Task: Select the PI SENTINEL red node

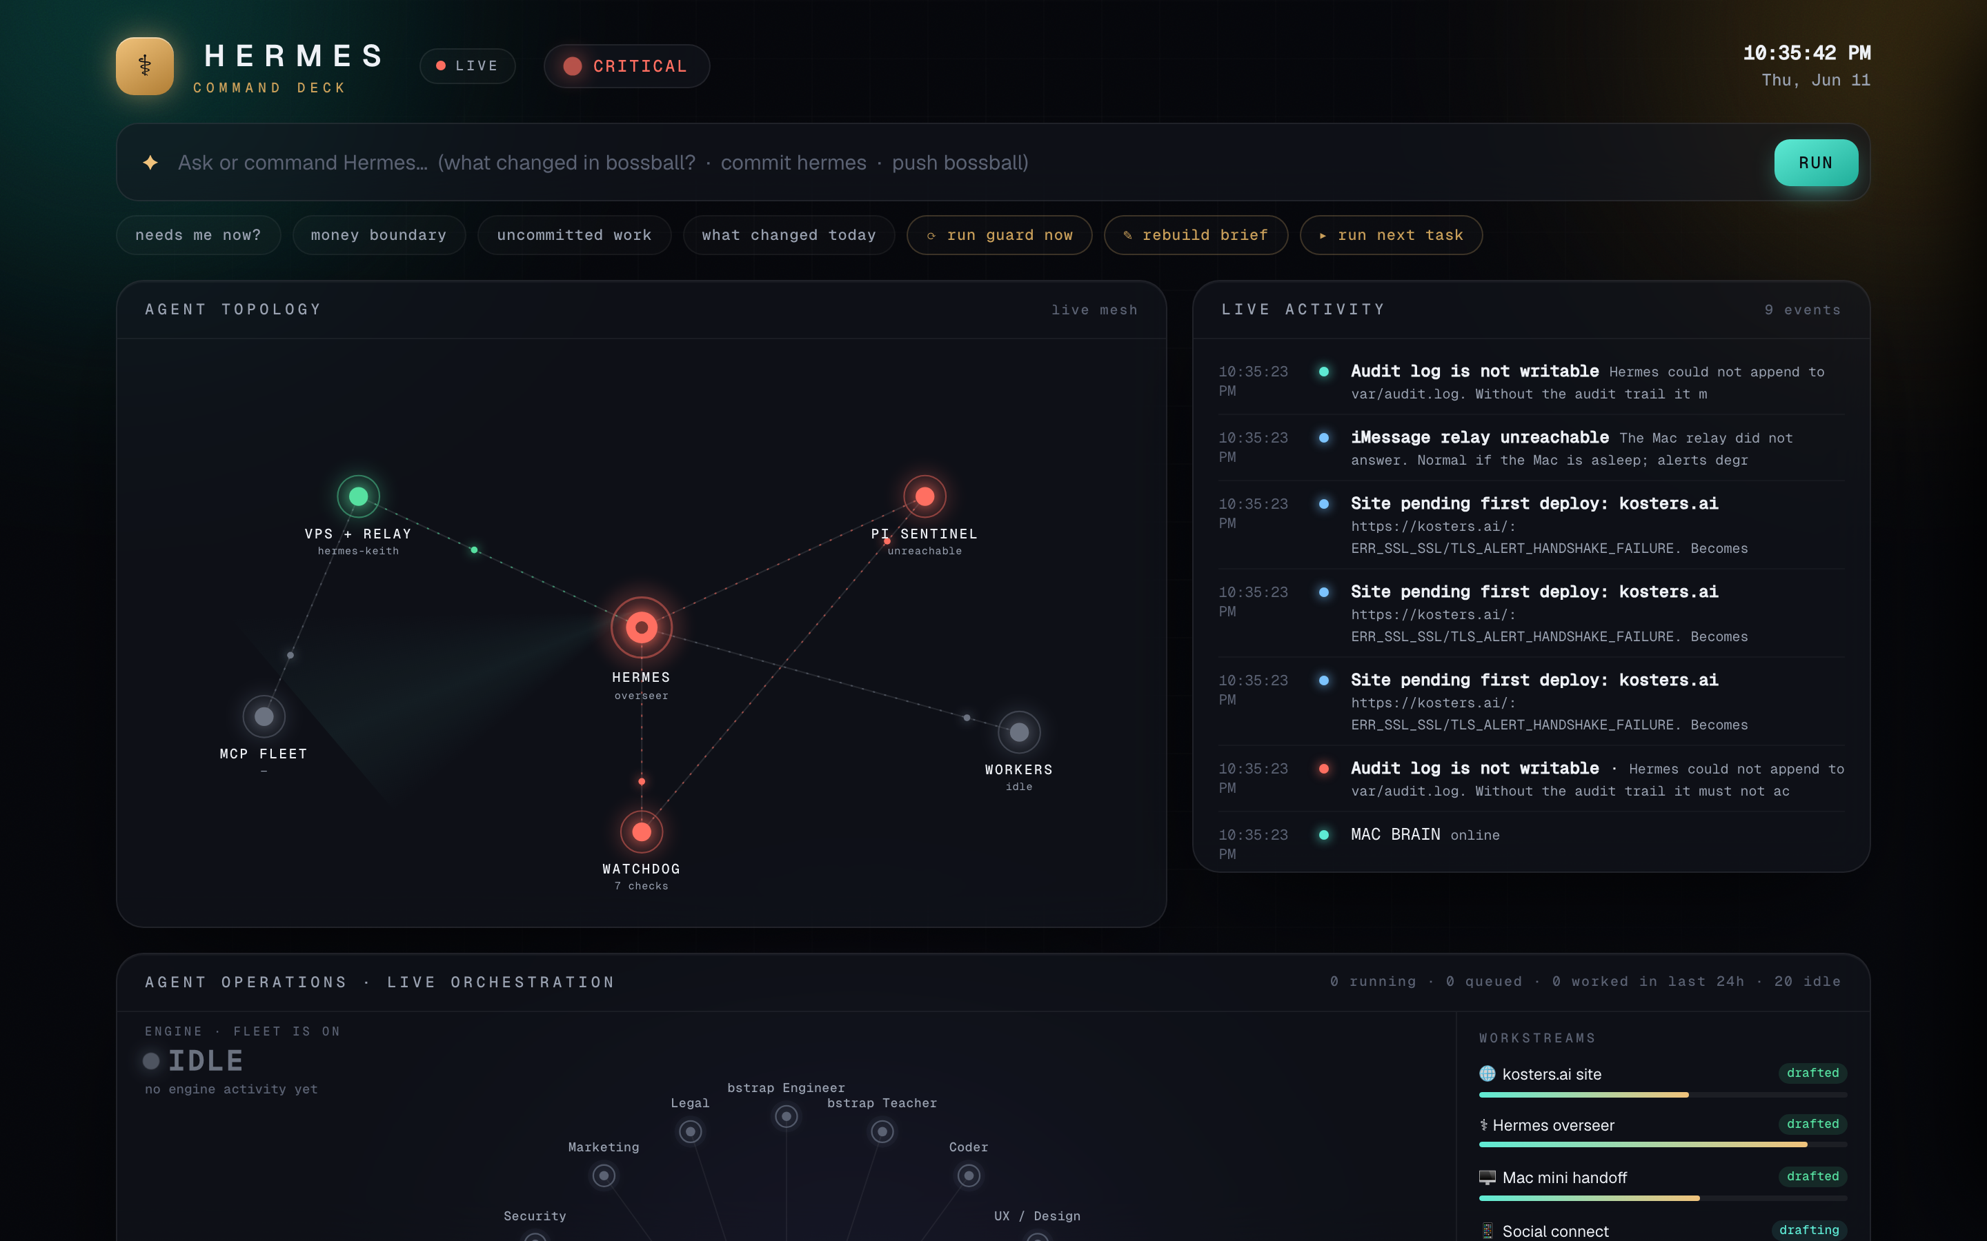Action: 925,496
